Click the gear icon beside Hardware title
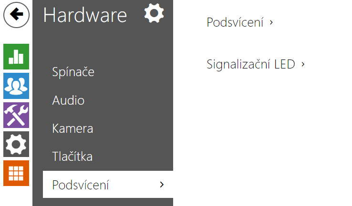 click(154, 13)
